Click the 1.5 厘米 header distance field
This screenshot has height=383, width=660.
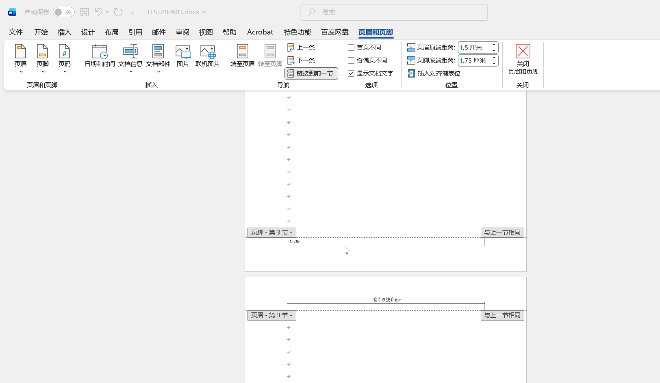(474, 47)
